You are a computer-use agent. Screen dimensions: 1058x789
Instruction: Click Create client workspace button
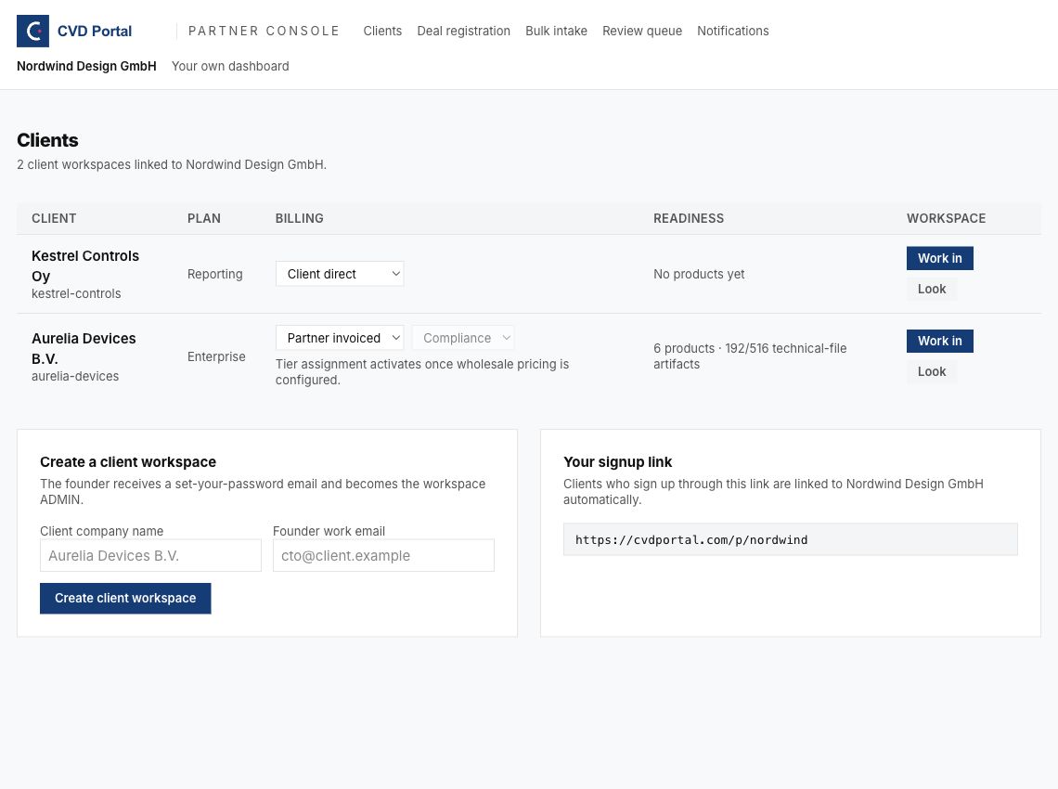pos(125,599)
